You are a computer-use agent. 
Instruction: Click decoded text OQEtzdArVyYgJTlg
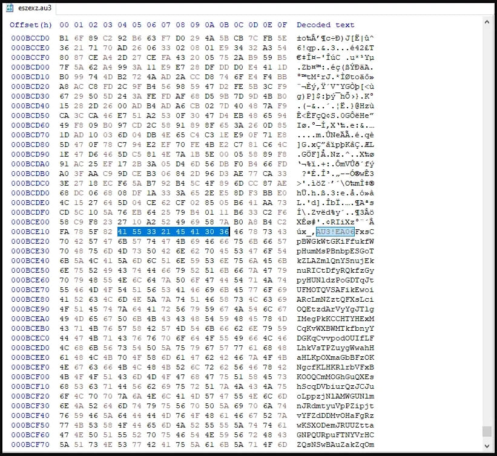(x=335, y=309)
